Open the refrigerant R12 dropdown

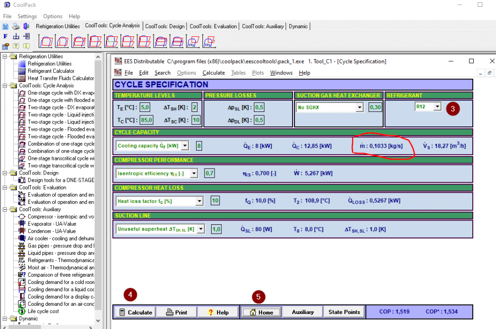(x=437, y=107)
